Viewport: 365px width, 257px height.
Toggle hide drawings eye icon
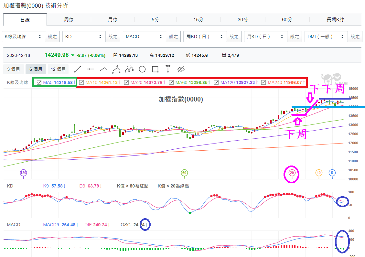(x=181, y=69)
